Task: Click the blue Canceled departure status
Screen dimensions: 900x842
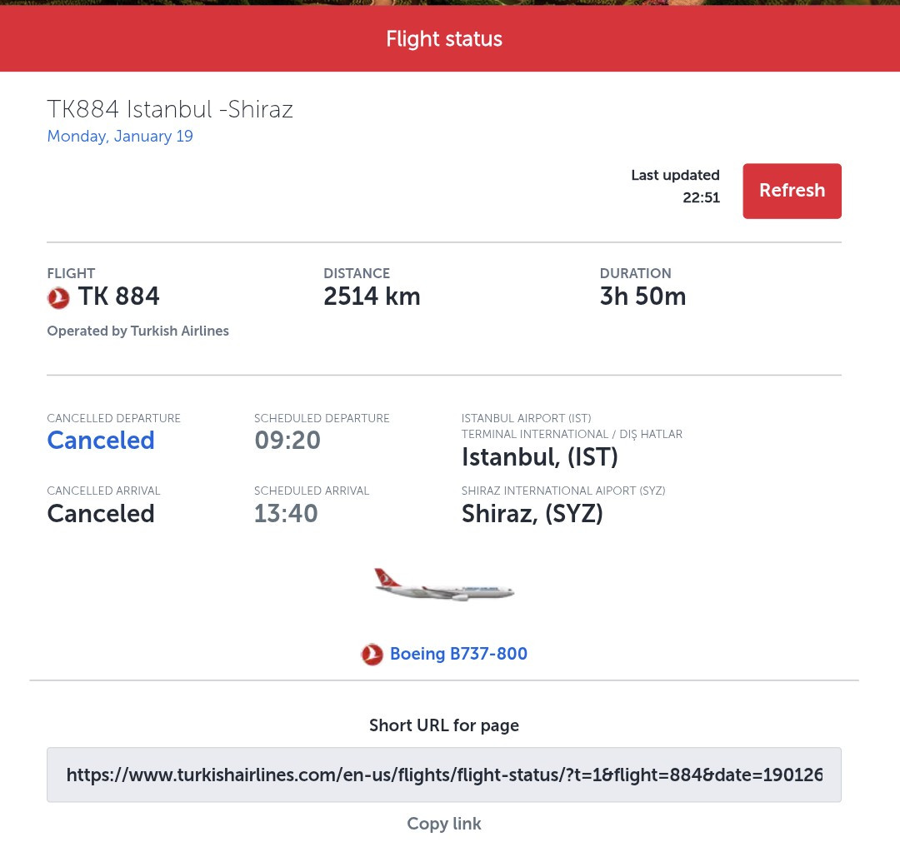Action: point(101,441)
